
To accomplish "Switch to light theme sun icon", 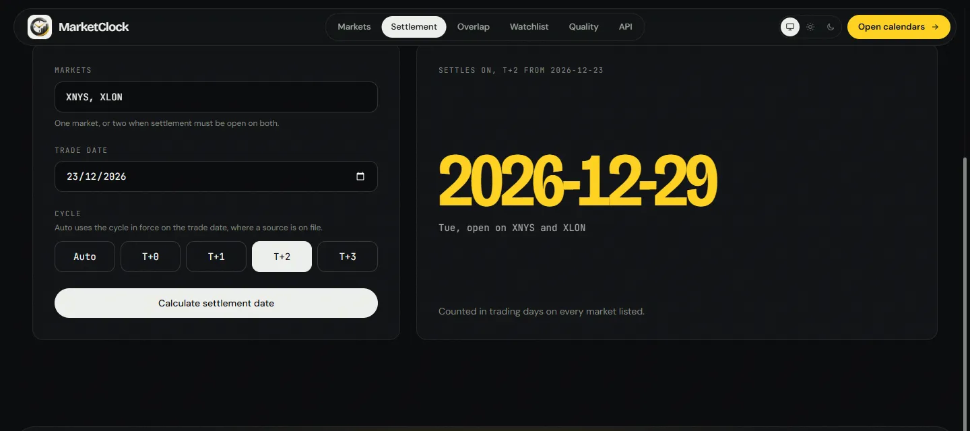I will pyautogui.click(x=810, y=27).
